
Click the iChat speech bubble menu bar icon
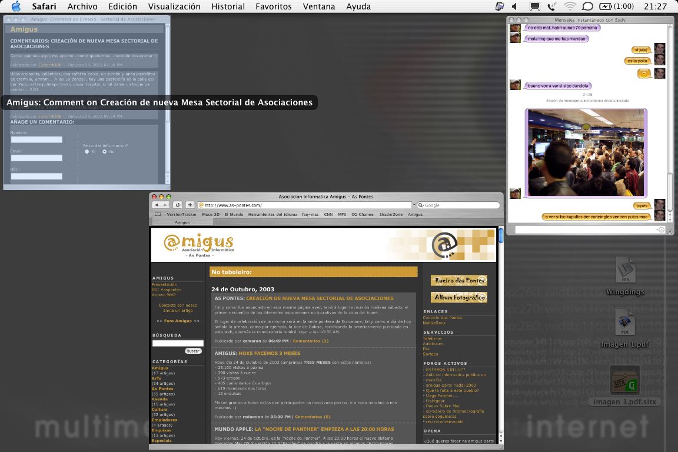click(587, 6)
